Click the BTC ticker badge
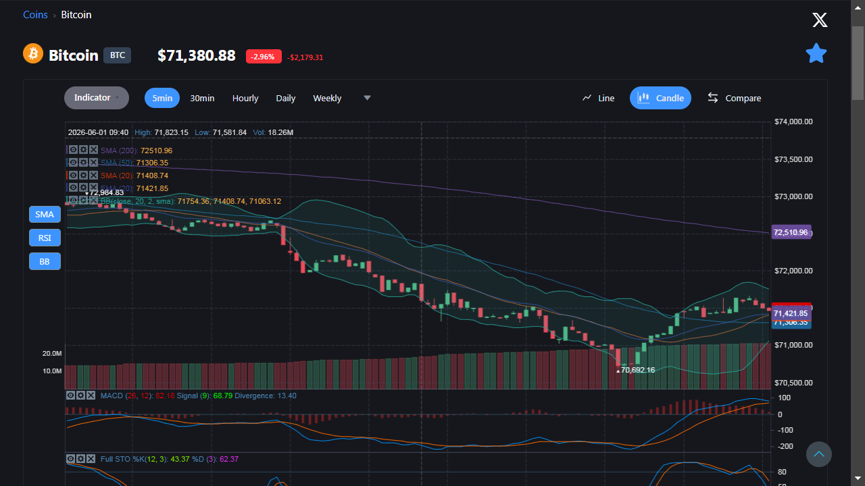The image size is (865, 486). 118,55
